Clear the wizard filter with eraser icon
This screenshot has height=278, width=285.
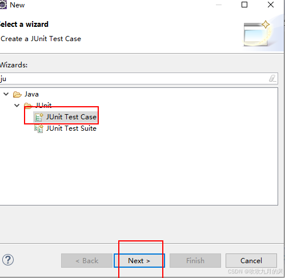(272, 78)
